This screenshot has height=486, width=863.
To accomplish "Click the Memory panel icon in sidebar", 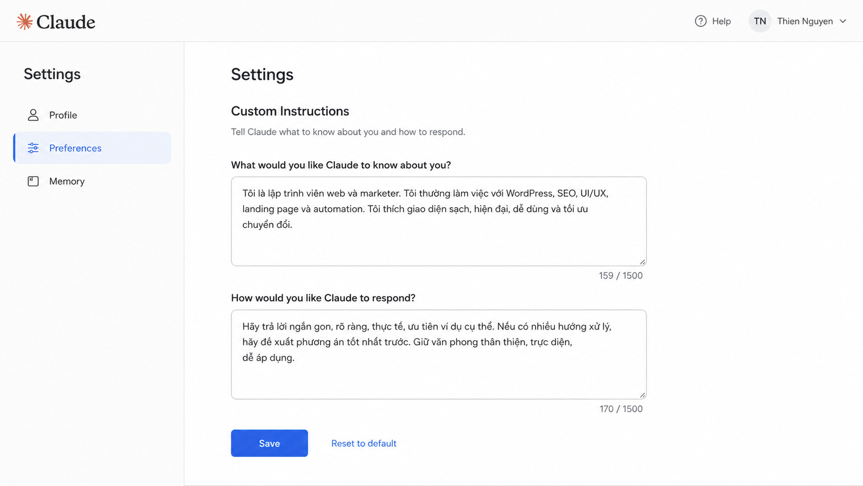I will click(x=33, y=181).
